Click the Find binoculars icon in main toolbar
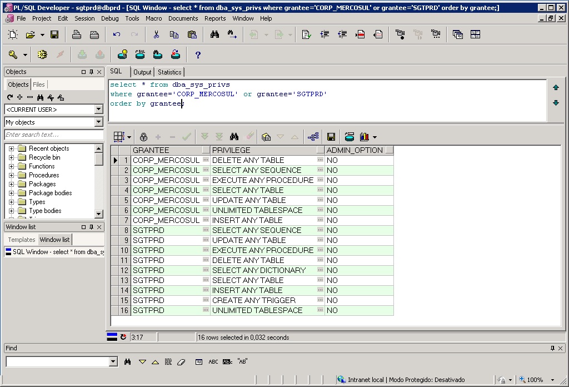Viewport: 569px width, 387px height. point(214,34)
